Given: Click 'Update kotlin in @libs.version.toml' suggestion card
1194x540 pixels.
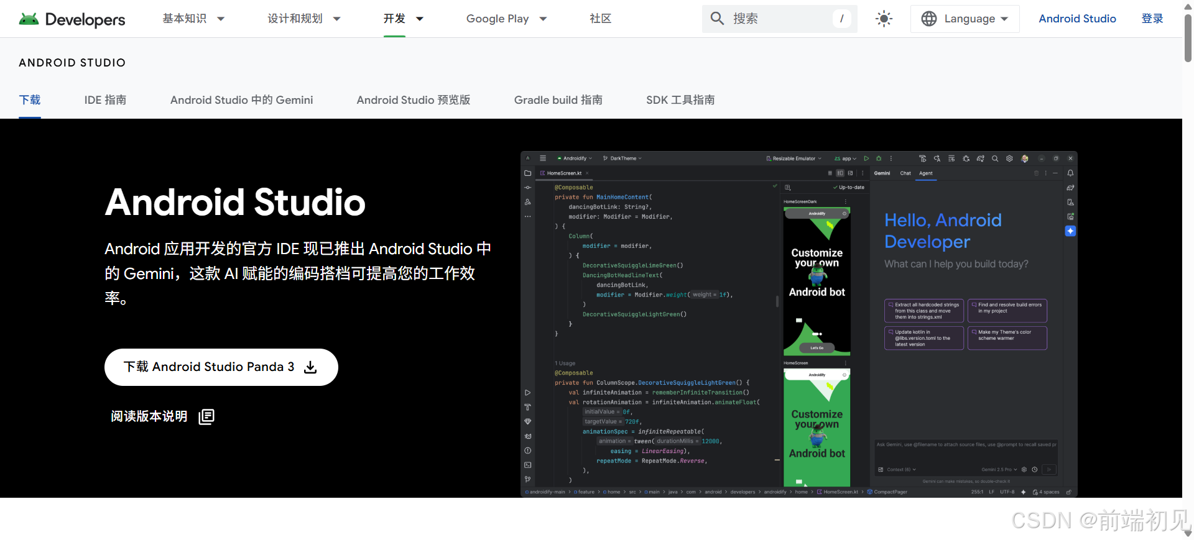Looking at the screenshot, I should [924, 338].
